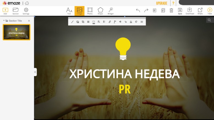Click the redo arrow
This screenshot has width=214, height=120.
tap(146, 10)
